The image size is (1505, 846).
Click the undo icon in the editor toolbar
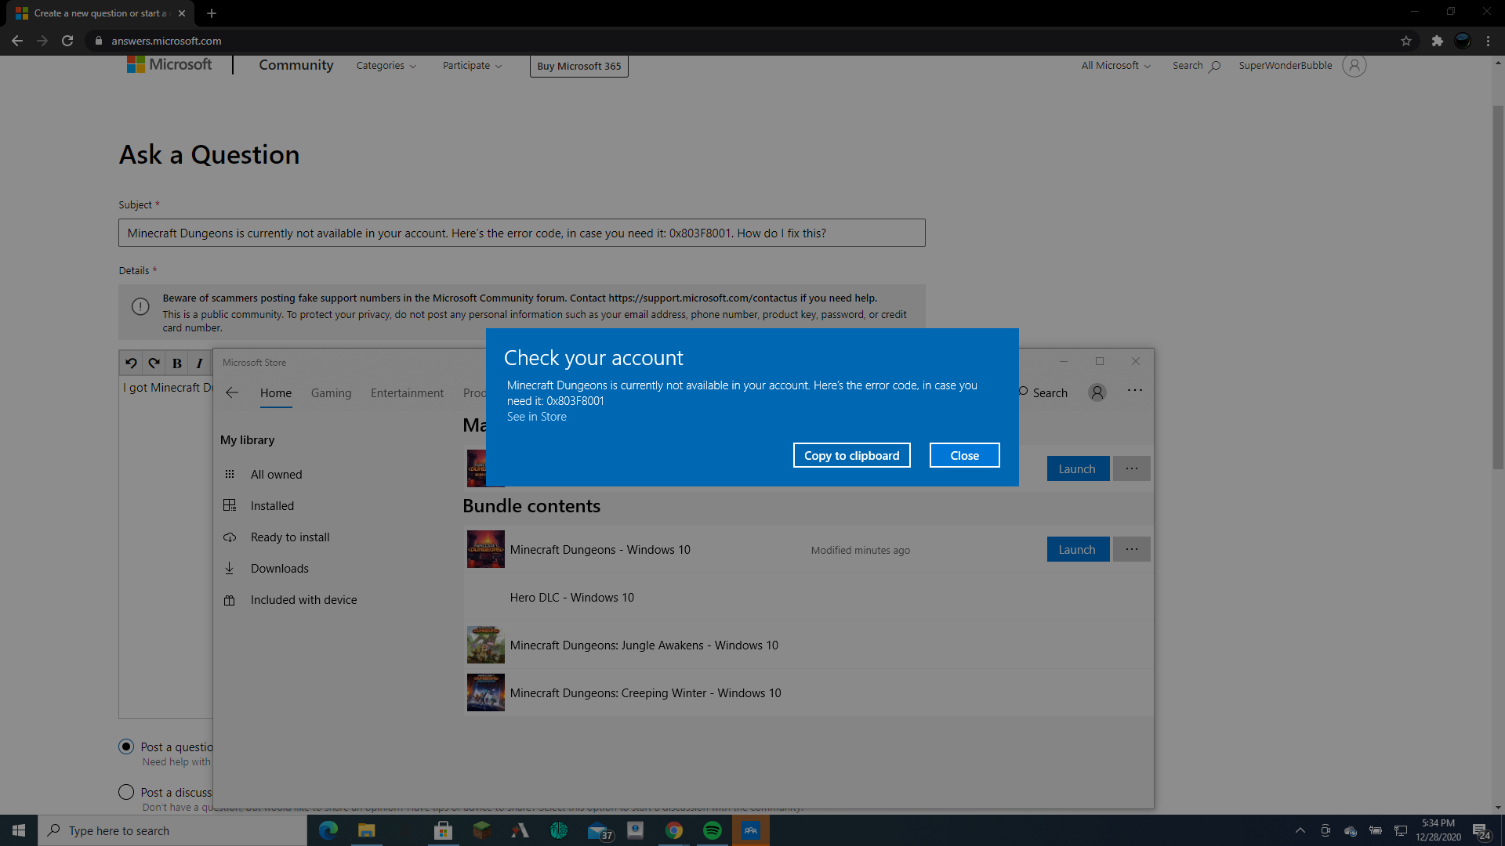pyautogui.click(x=131, y=363)
